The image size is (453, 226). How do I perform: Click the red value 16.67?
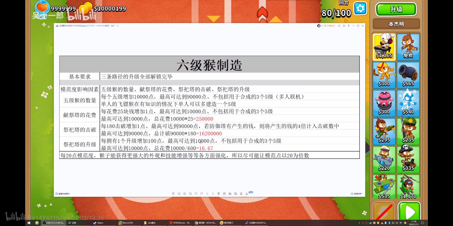point(206,148)
